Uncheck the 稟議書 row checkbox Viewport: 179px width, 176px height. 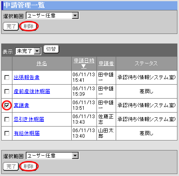(7, 105)
